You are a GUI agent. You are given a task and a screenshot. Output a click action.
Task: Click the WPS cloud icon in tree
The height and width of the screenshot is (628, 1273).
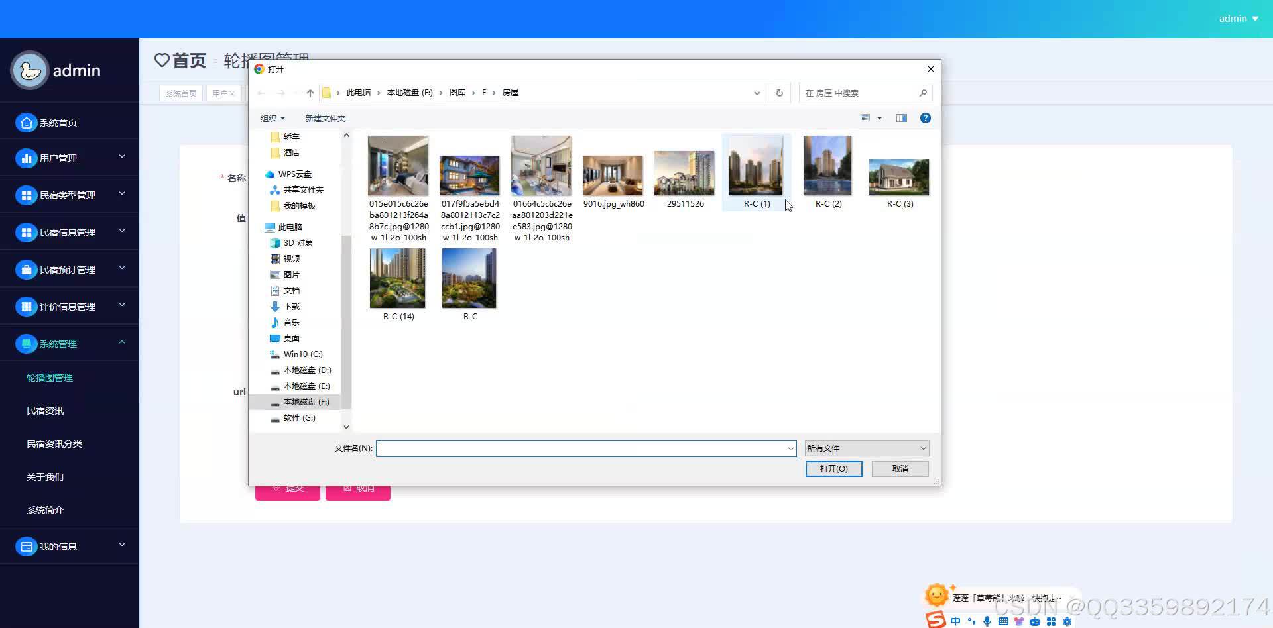tap(270, 174)
